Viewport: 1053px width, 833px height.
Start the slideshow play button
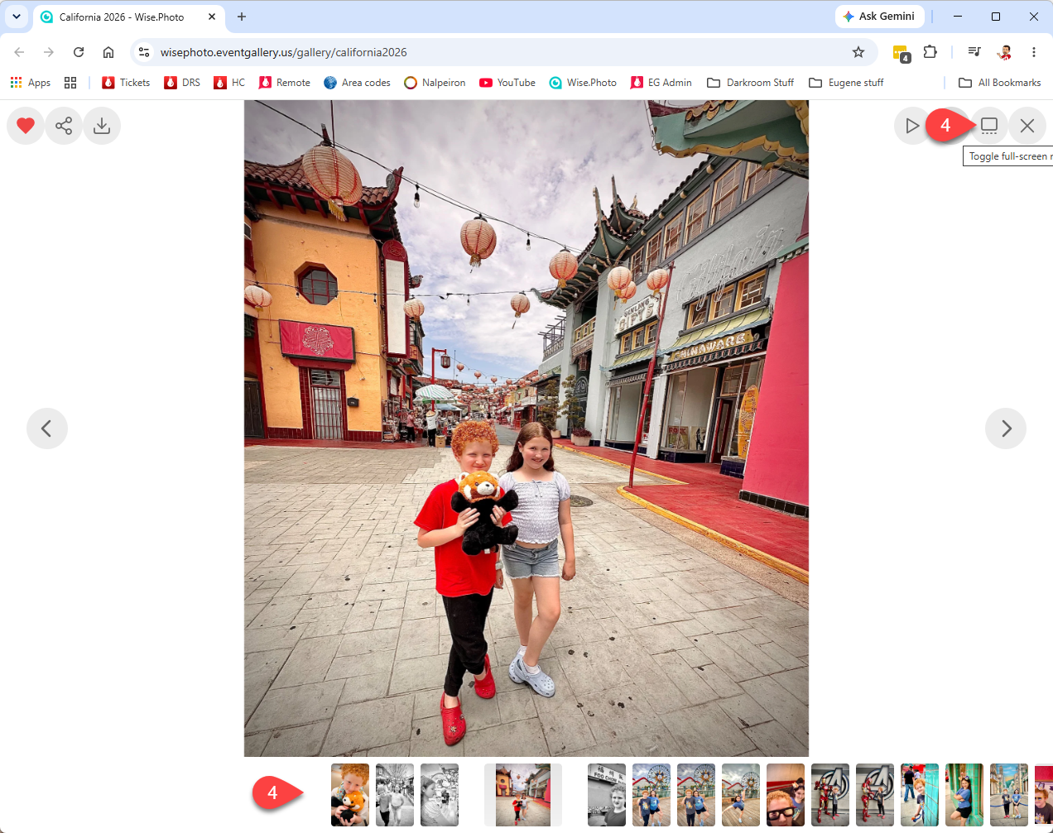coord(912,126)
